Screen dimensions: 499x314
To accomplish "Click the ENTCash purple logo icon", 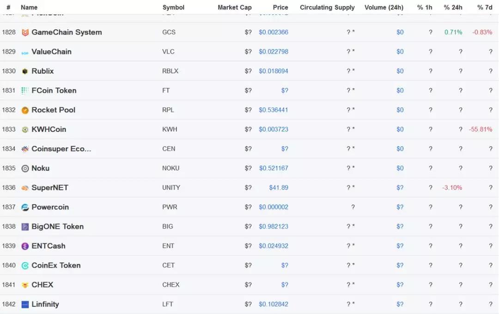I will coord(25,246).
